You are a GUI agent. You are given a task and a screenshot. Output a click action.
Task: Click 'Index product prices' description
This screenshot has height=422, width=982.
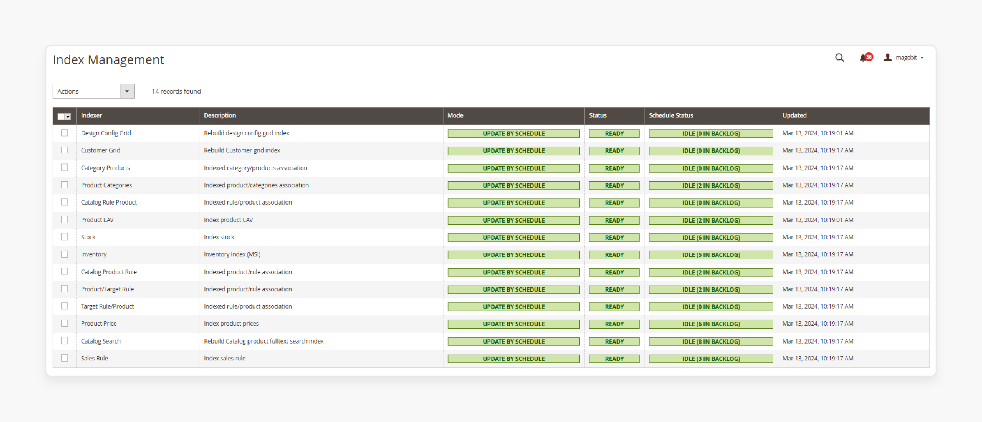(x=231, y=324)
